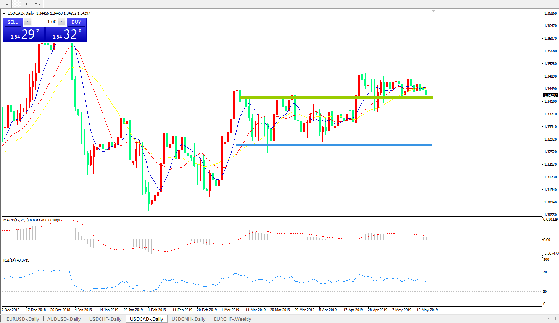Viewport: 559px width, 323px height.
Task: Change timeframe to W1 weekly
Action: (27, 4)
